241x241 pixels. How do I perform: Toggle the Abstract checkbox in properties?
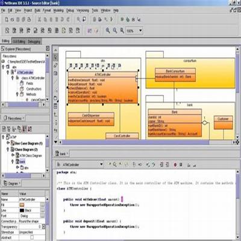[32, 237]
